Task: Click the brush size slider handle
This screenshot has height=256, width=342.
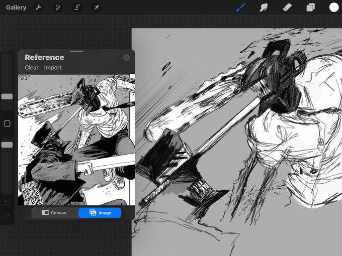Action: coord(7,97)
